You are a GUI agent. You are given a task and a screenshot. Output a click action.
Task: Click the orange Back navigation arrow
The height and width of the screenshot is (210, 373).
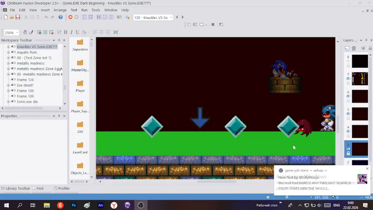pos(70,17)
